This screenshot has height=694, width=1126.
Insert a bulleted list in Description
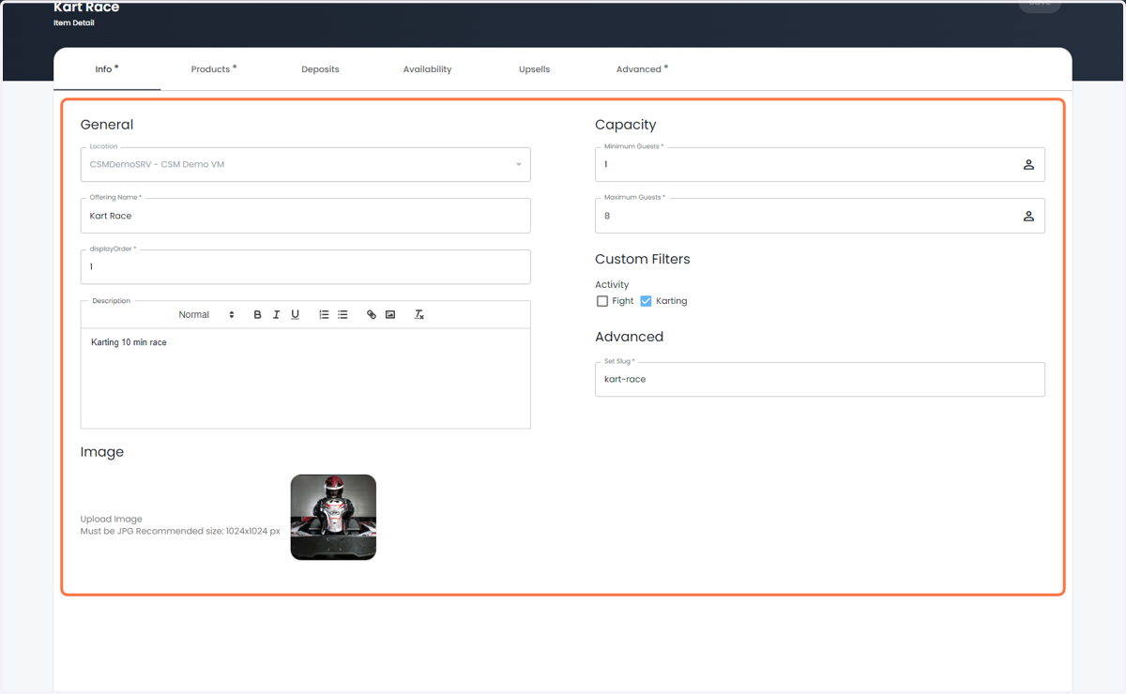(342, 315)
